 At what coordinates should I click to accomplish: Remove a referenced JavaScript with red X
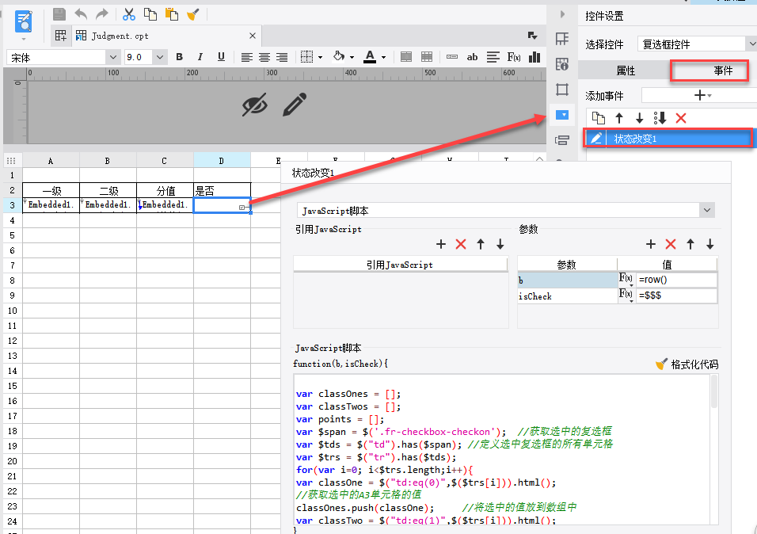pos(461,245)
